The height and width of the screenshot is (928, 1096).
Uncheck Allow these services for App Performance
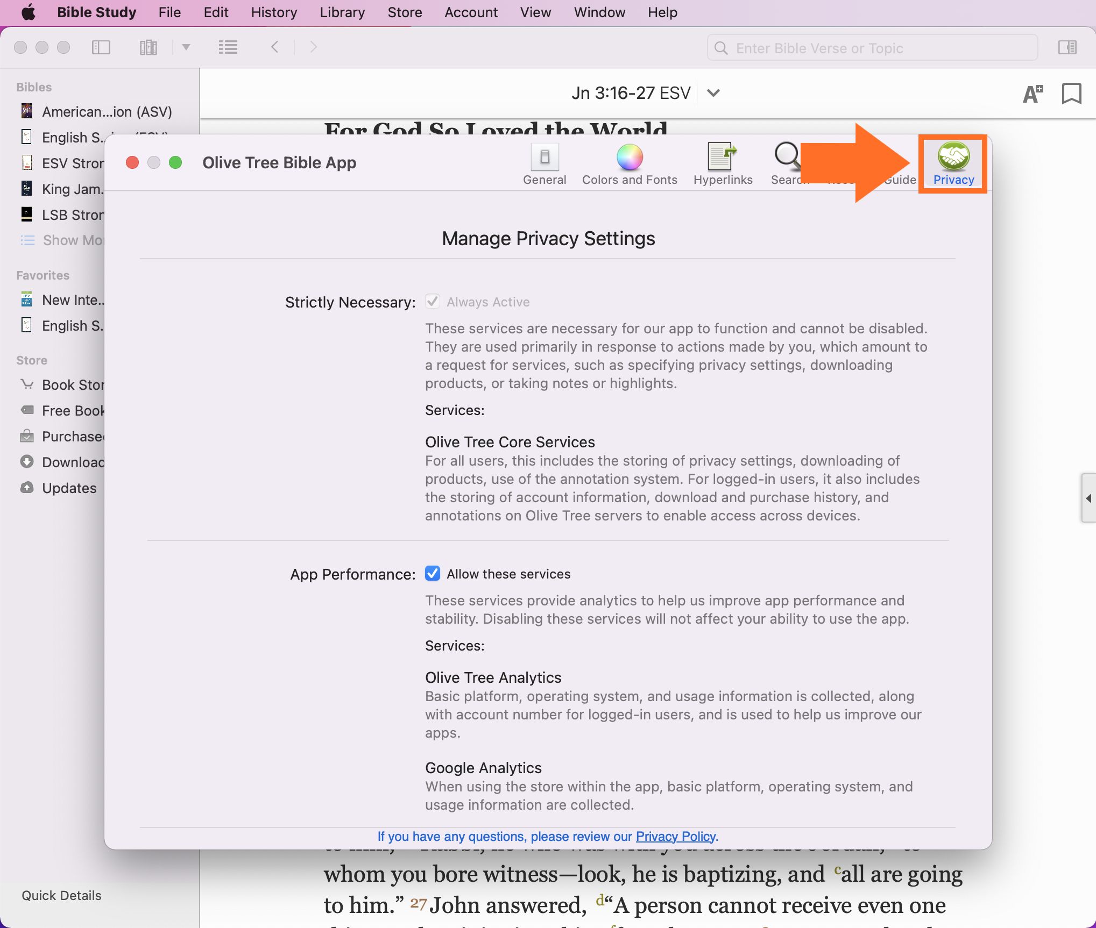point(433,574)
